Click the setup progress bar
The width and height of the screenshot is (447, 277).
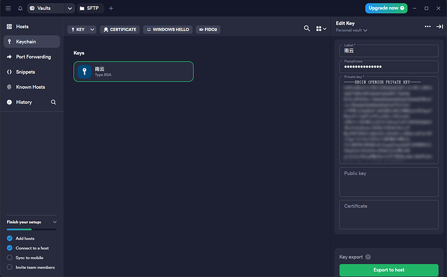coord(31,229)
